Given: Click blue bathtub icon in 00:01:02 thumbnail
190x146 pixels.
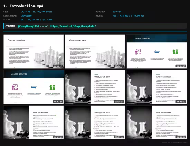Looking at the screenshot, I should [157, 52].
